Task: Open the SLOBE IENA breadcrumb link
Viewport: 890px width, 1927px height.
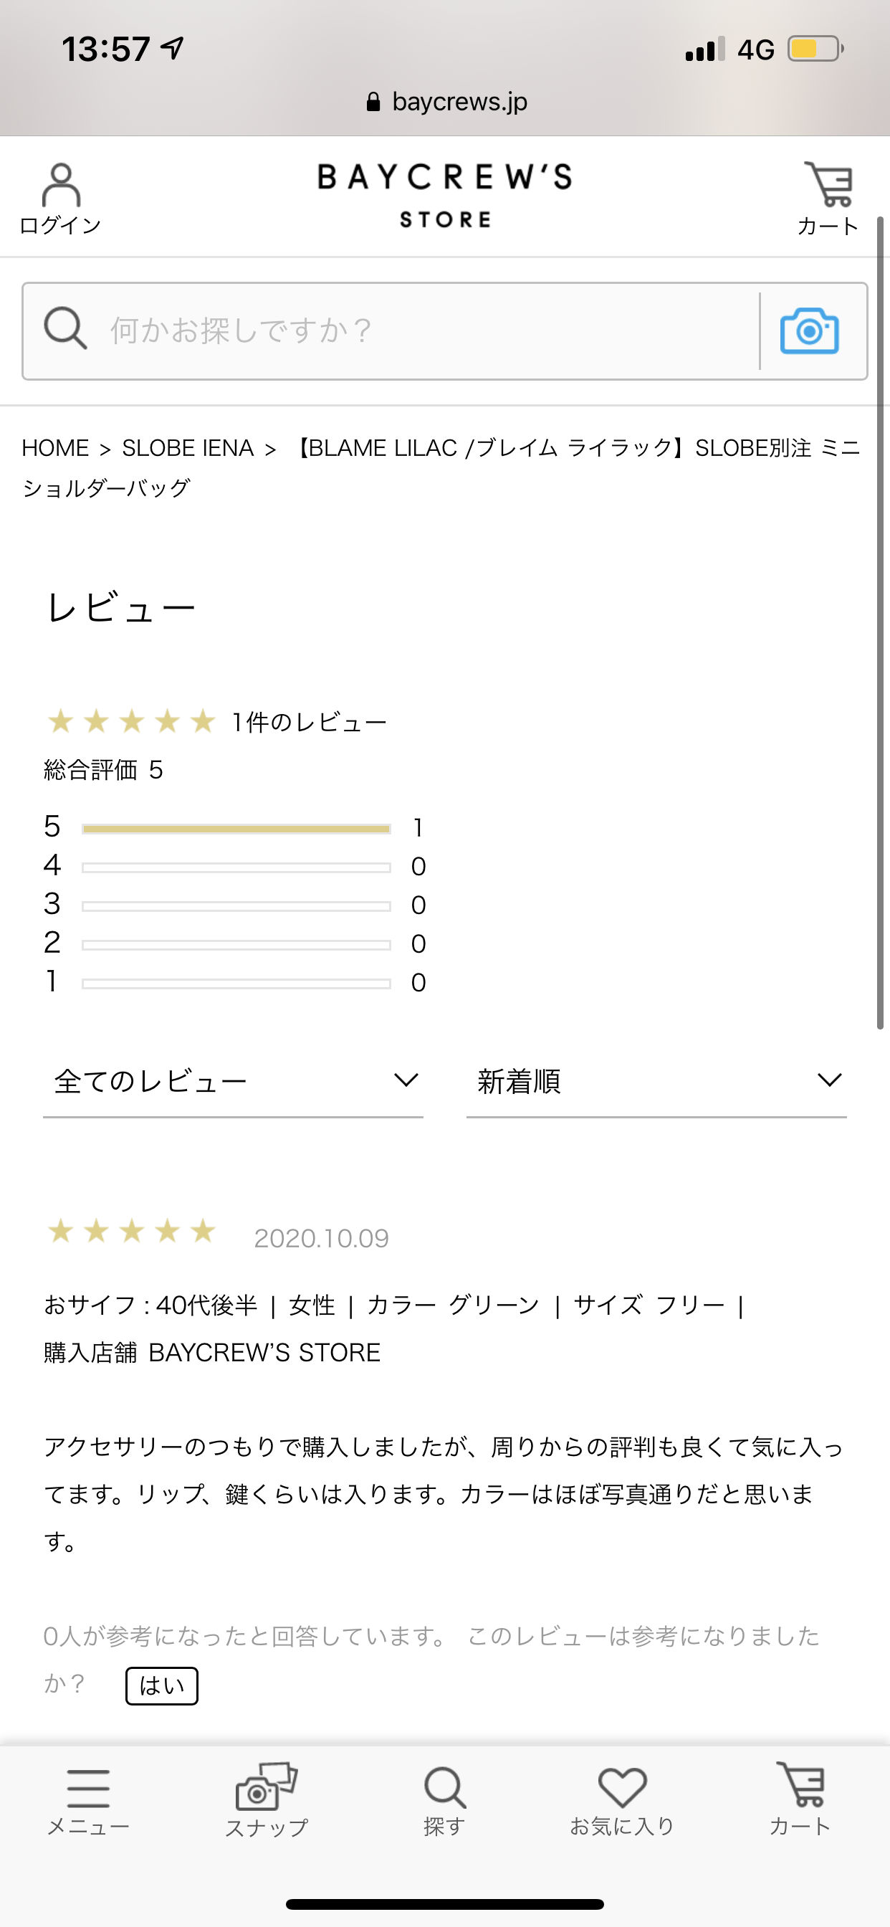Action: click(x=188, y=448)
